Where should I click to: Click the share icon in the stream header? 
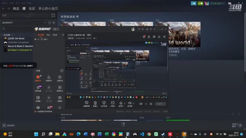pyautogui.click(x=164, y=37)
